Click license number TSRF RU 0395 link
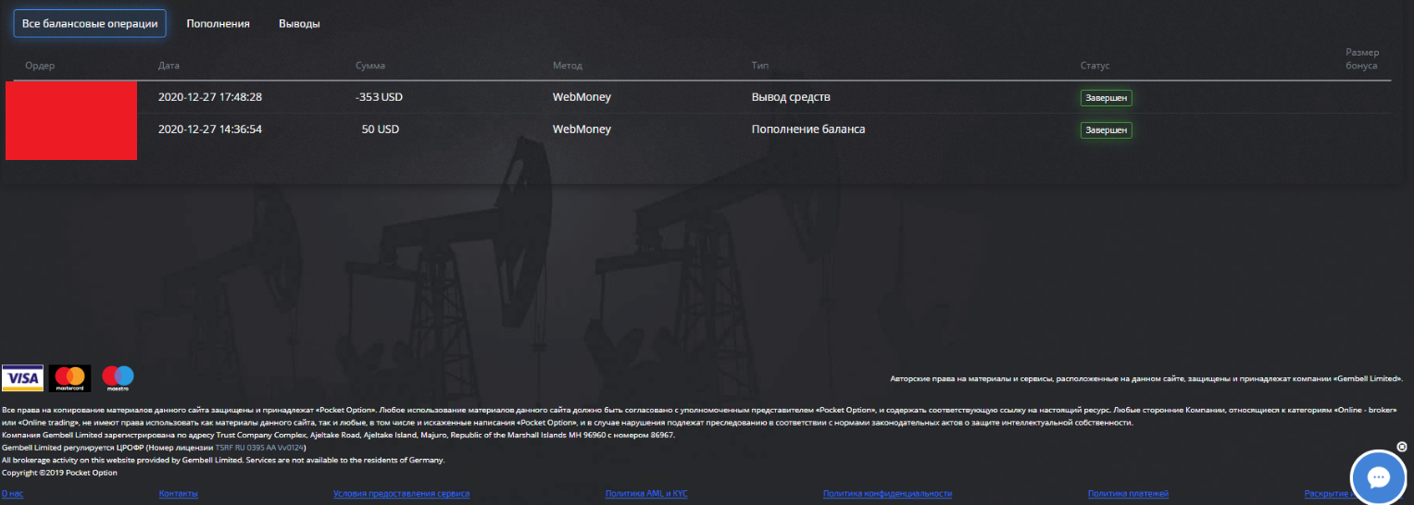1414x505 pixels. 259,447
